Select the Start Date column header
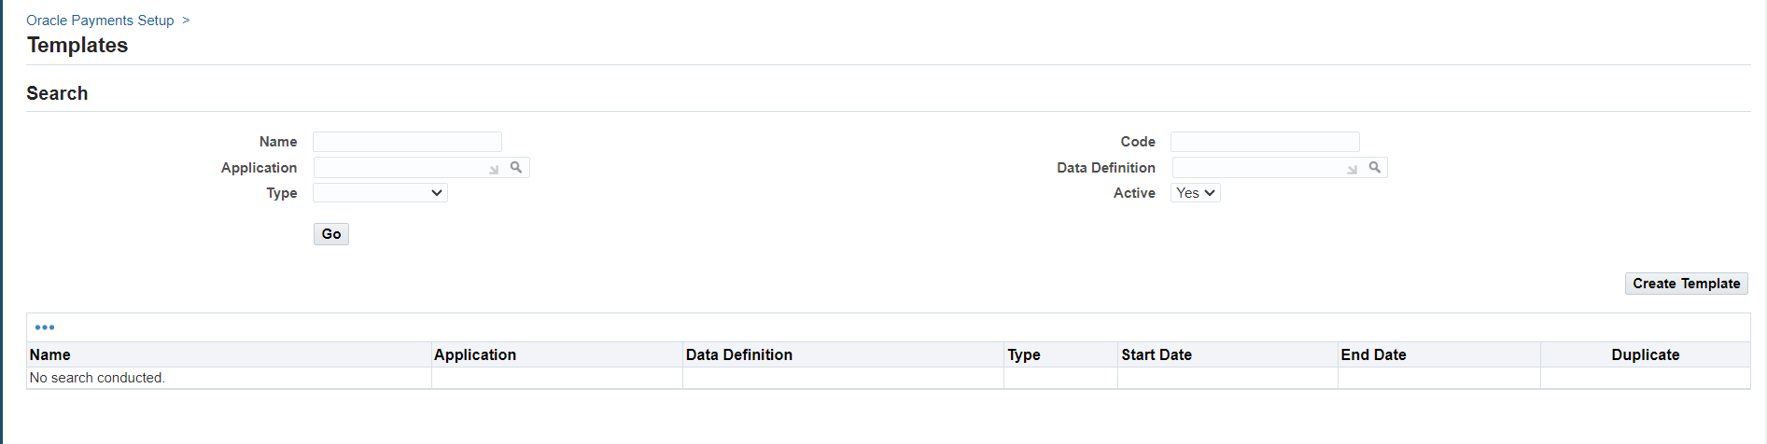This screenshot has width=1767, height=444. (x=1157, y=354)
